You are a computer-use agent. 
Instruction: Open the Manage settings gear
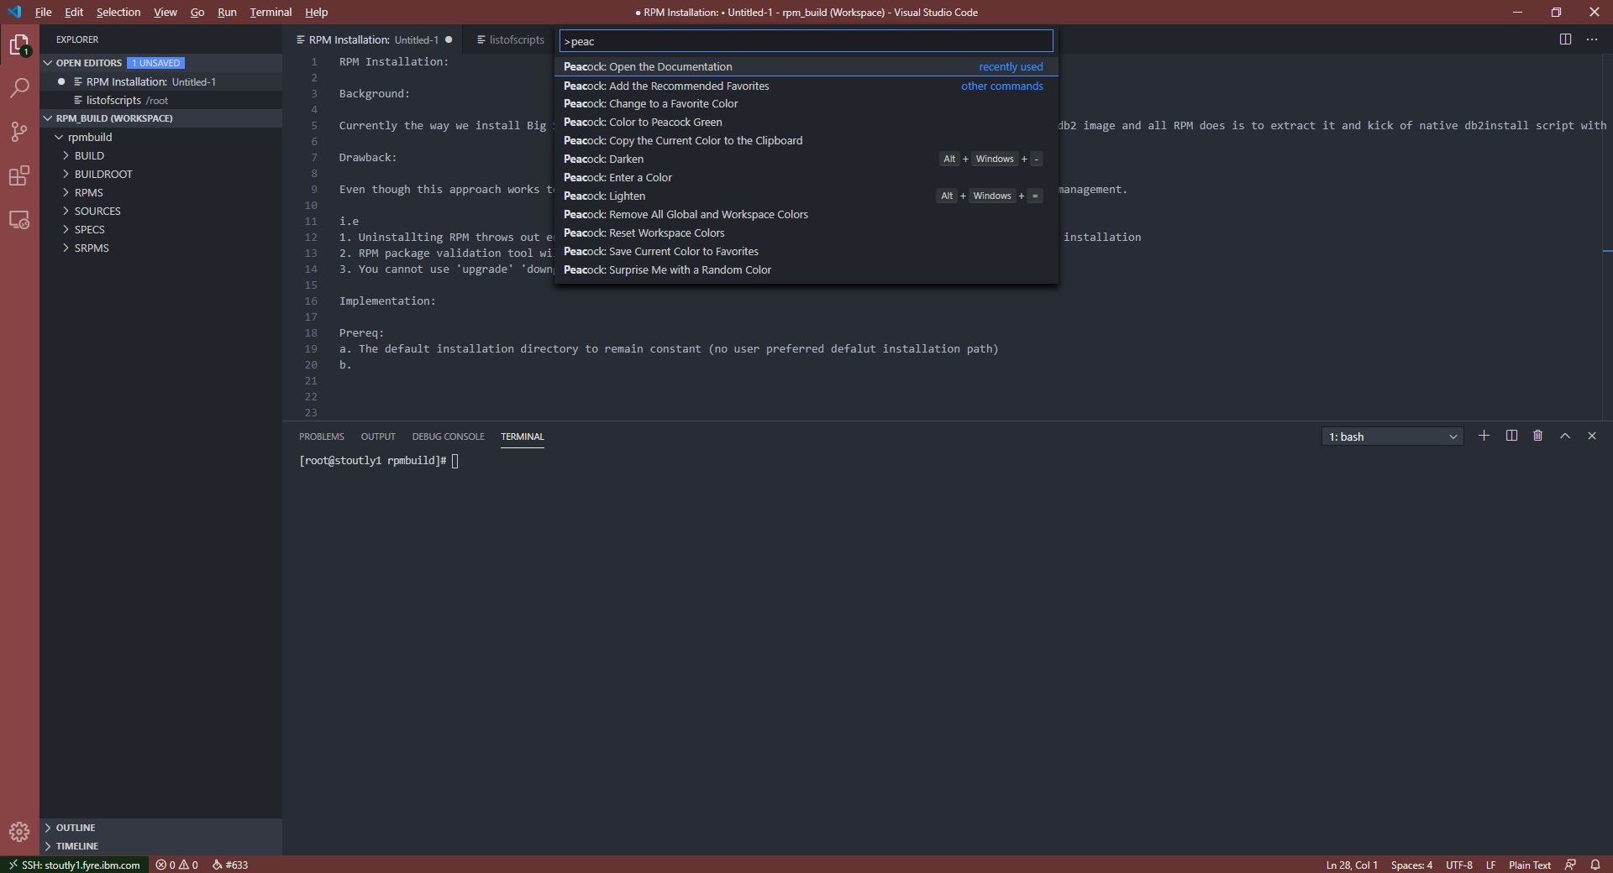[x=18, y=833]
